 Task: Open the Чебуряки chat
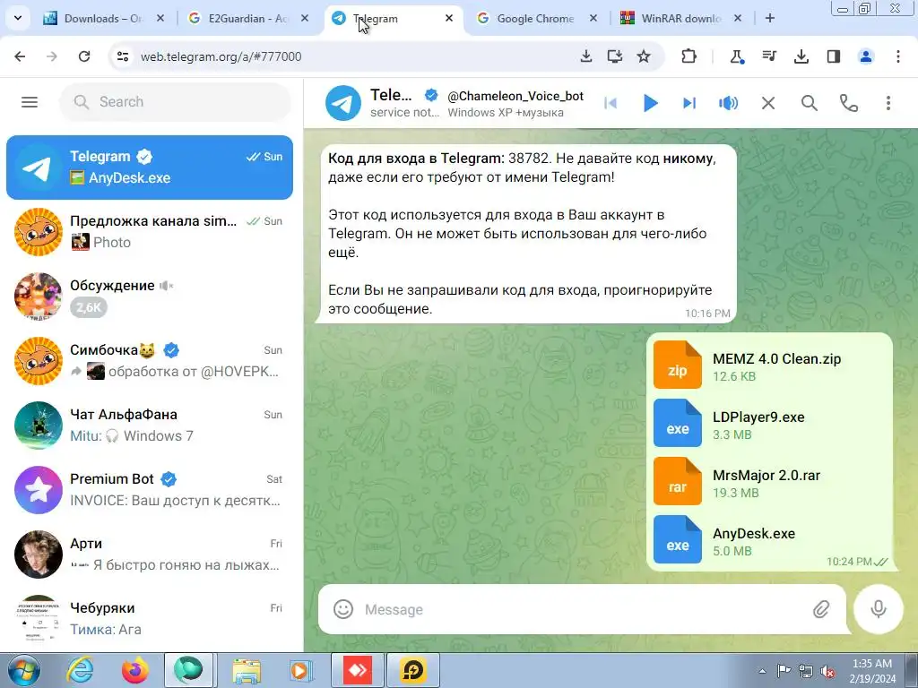click(x=150, y=619)
